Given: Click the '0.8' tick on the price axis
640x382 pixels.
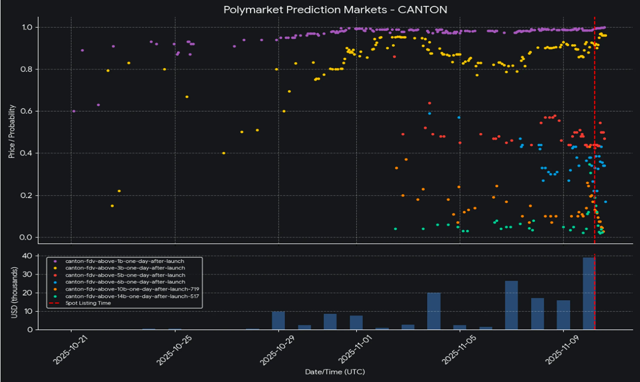Looking at the screenshot, I should coord(26,69).
